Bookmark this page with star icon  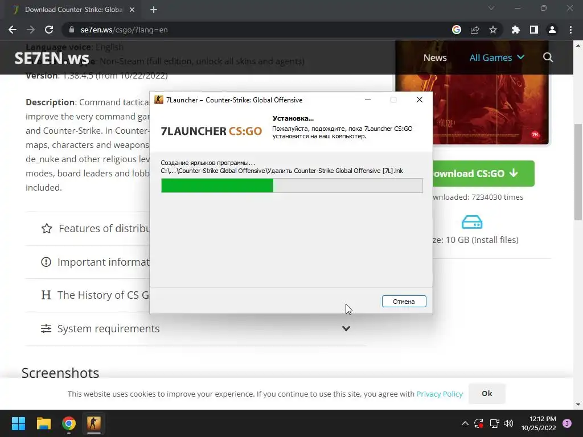tap(493, 30)
